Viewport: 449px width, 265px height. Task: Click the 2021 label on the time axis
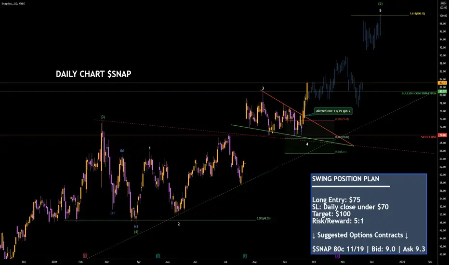[x=54, y=262]
